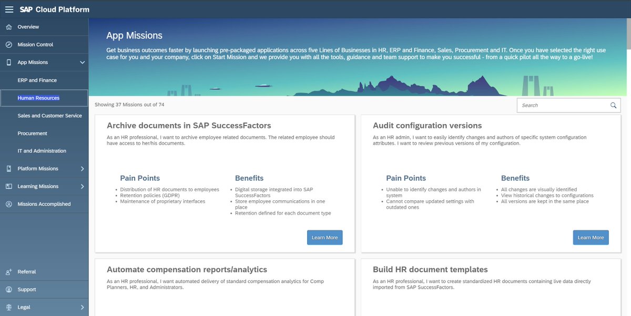Open the Legal menu item
The image size is (631, 316).
[x=44, y=307]
